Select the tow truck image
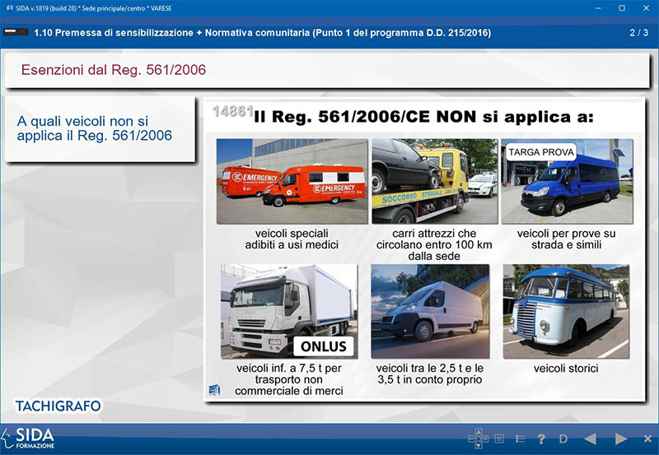Image resolution: width=659 pixels, height=455 pixels. click(433, 181)
